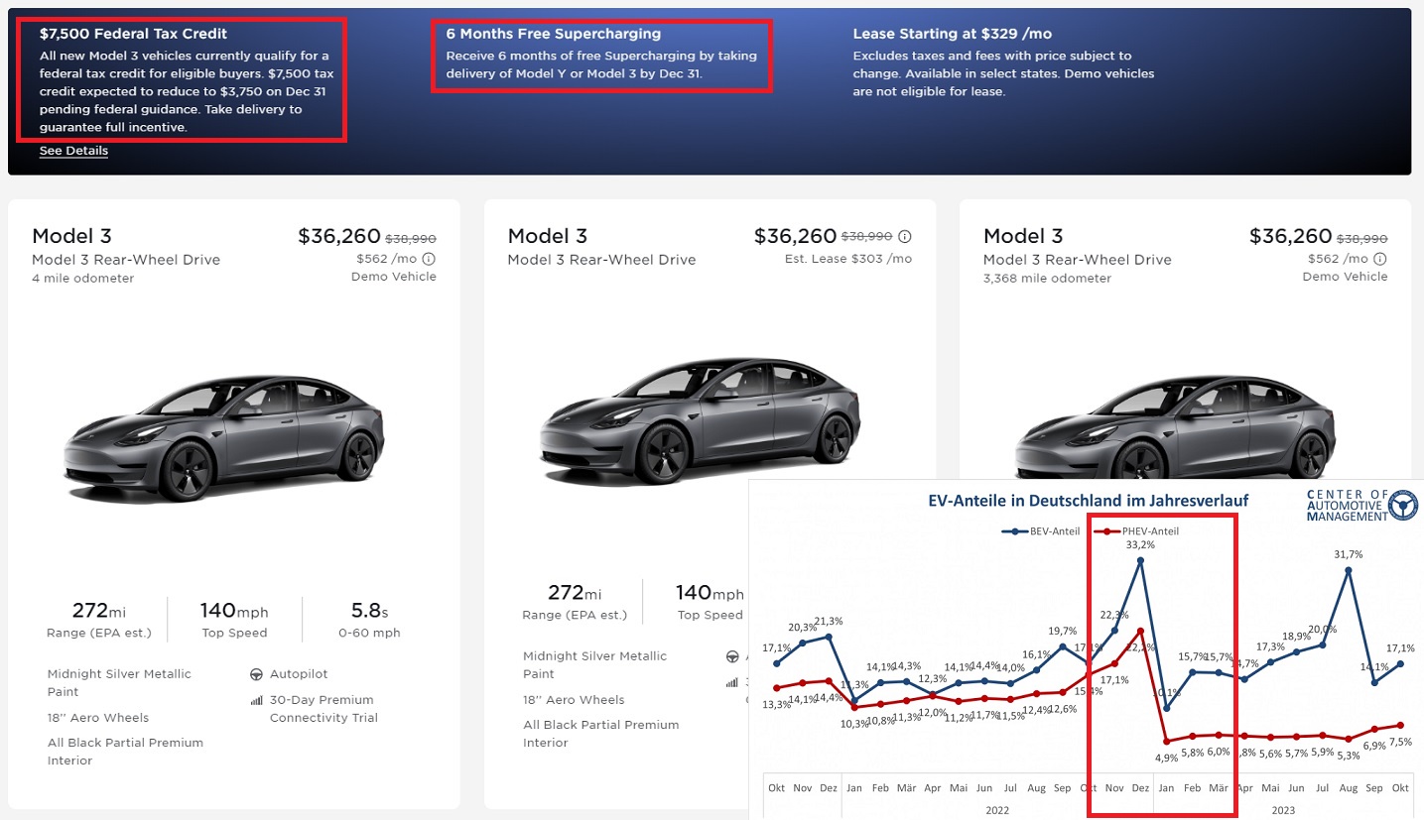Click the BEV-Anteil legend marker
1424x820 pixels.
[x=1014, y=531]
